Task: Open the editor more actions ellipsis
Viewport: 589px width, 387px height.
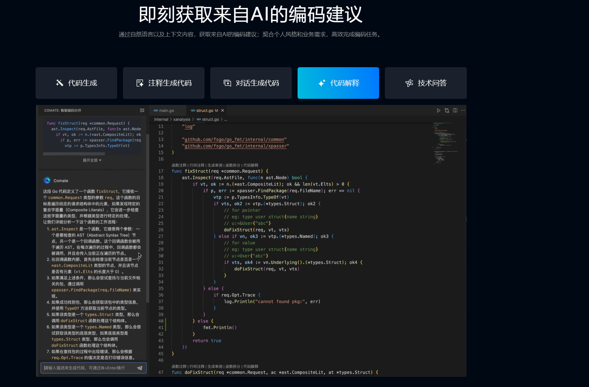Action: point(463,110)
